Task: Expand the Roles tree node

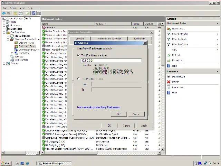Action: click(4, 22)
